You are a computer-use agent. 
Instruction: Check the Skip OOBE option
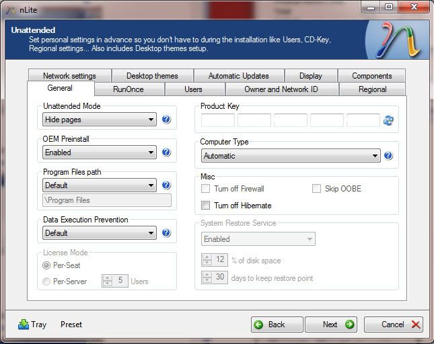coord(316,189)
